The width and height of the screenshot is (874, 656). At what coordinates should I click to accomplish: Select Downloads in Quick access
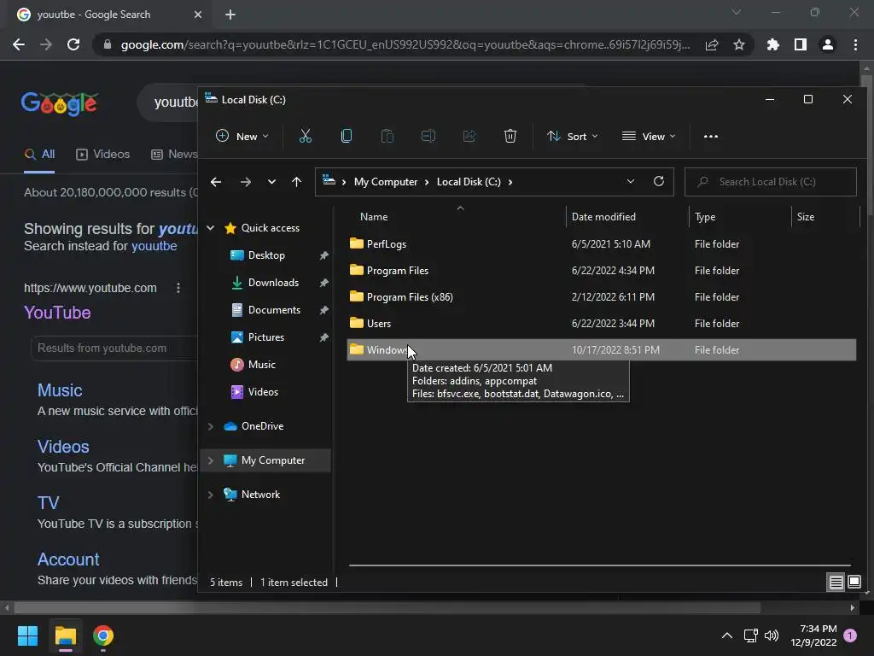click(x=273, y=282)
